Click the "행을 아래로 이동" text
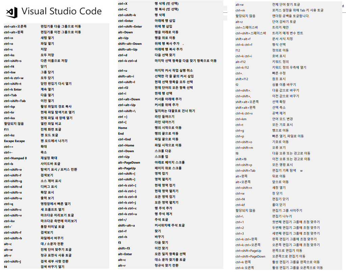Image resolution: width=346 pixels, height=273 pixels. point(167,32)
